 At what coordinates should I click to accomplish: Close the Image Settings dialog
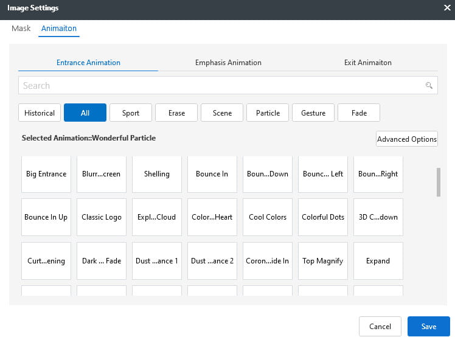point(447,8)
